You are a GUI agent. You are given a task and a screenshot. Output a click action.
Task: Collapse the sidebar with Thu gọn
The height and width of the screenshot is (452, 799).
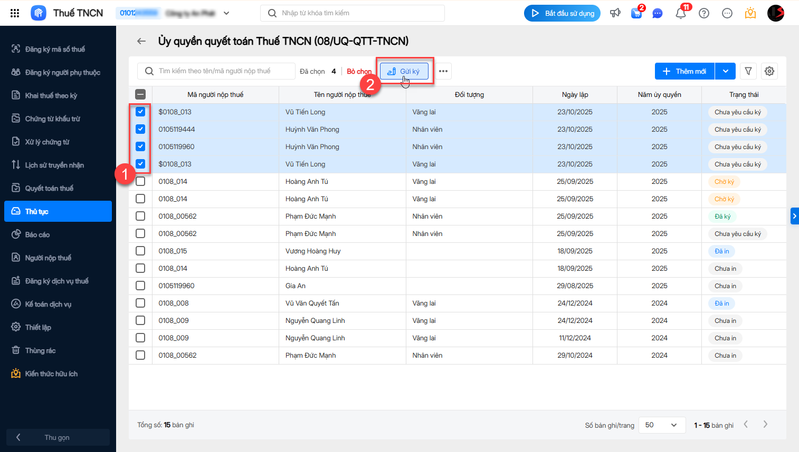pos(58,437)
